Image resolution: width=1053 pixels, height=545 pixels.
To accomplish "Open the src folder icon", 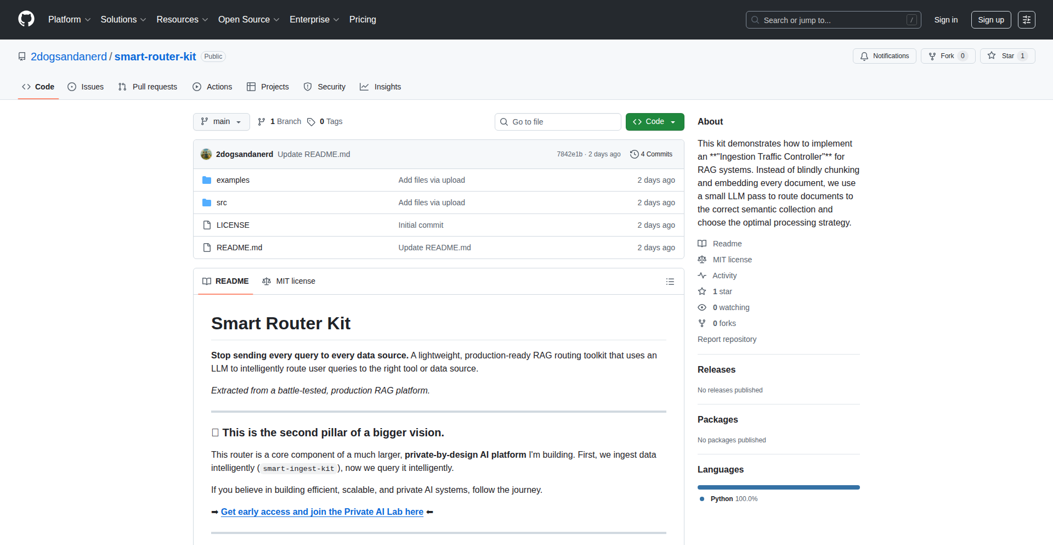I will 207,202.
